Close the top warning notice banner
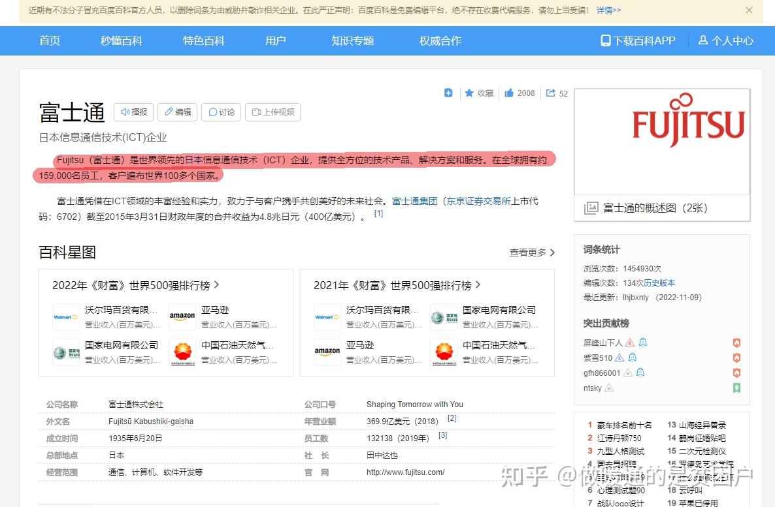Image resolution: width=775 pixels, height=507 pixels. click(749, 10)
